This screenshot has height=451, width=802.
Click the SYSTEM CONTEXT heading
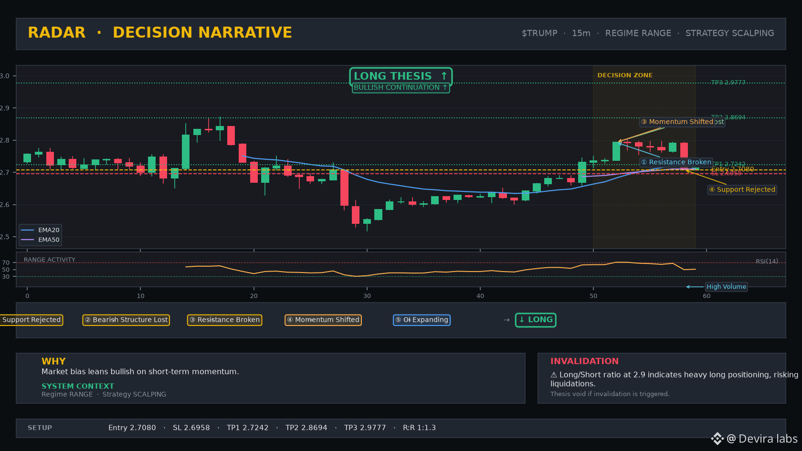coord(78,386)
